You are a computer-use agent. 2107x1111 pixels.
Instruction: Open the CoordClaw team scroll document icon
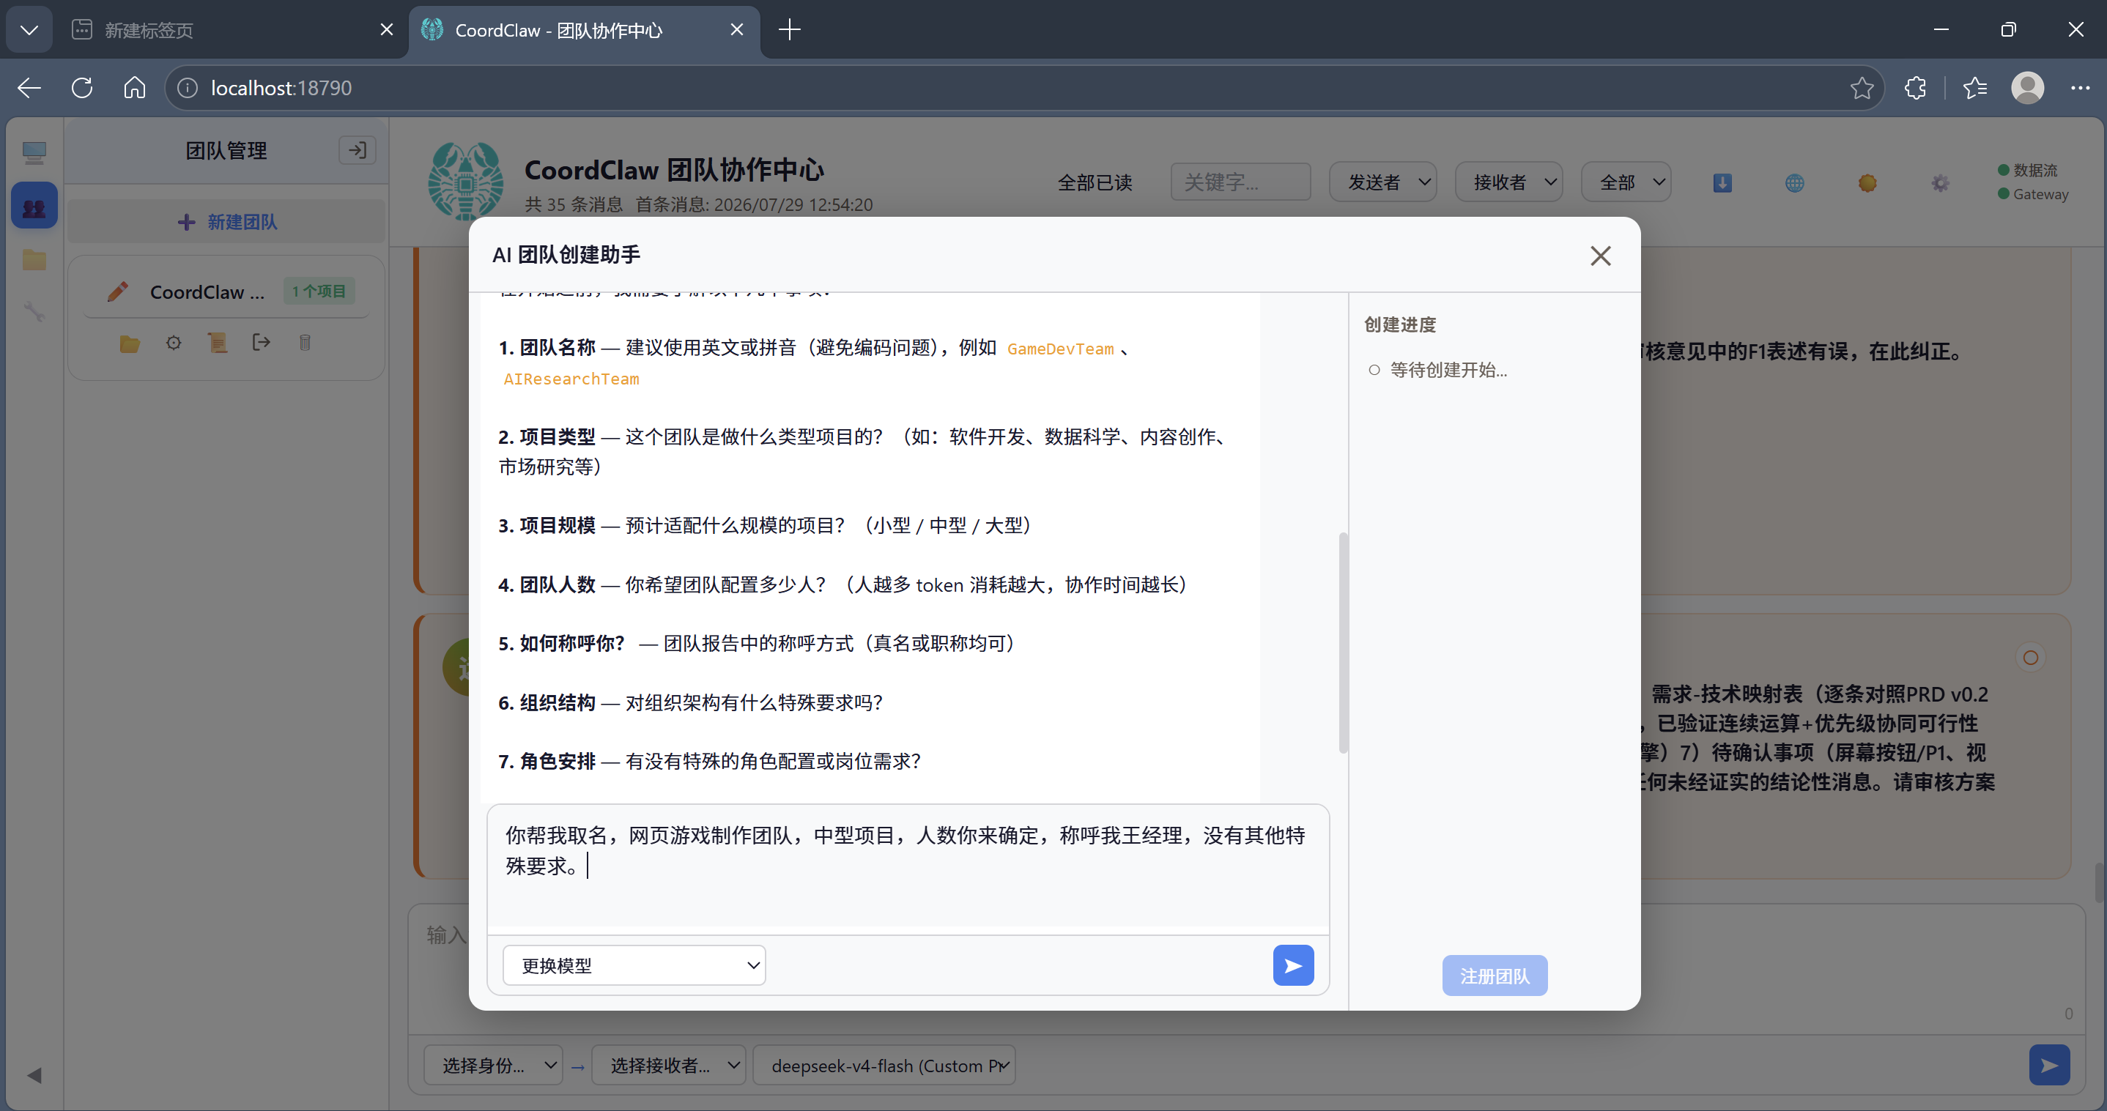click(218, 343)
